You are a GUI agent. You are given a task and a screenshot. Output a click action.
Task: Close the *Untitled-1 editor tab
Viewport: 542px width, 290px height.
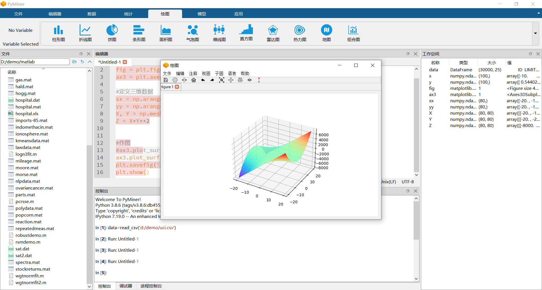pos(125,62)
